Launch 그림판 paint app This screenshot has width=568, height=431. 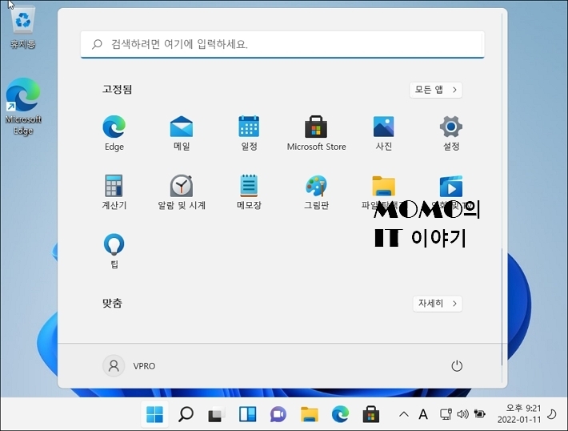316,191
